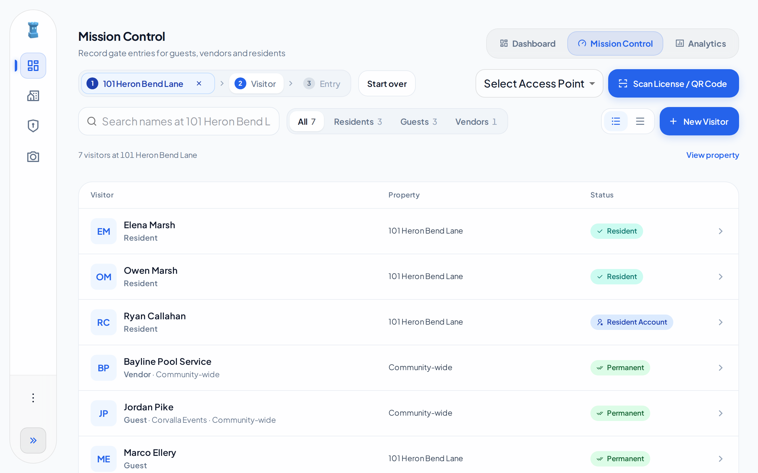Click Scan License / QR Code button
The height and width of the screenshot is (473, 758).
[673, 84]
